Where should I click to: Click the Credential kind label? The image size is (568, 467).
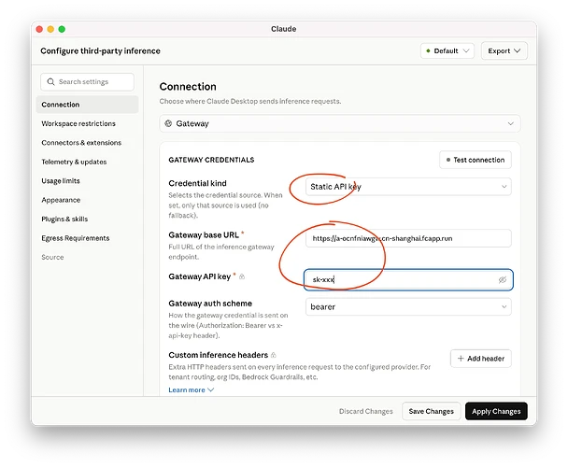tap(197, 183)
